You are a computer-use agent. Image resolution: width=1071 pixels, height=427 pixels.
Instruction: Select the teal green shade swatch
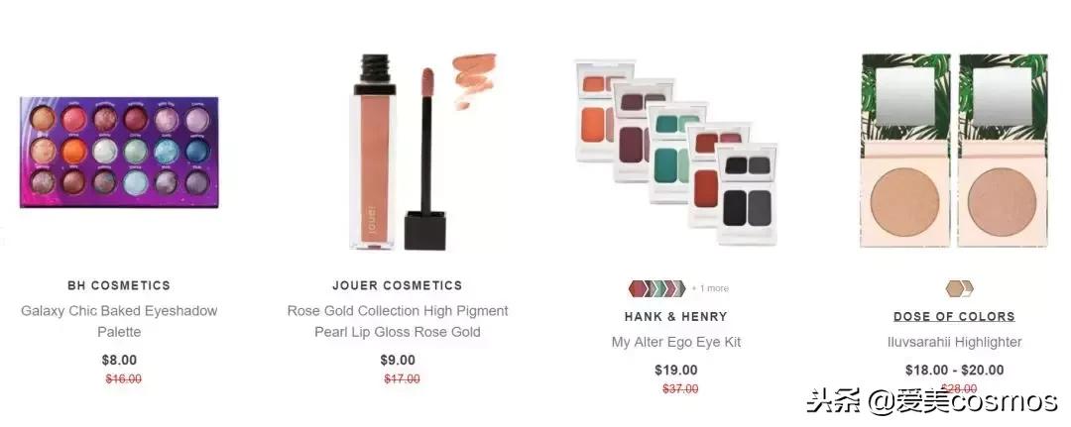[661, 288]
